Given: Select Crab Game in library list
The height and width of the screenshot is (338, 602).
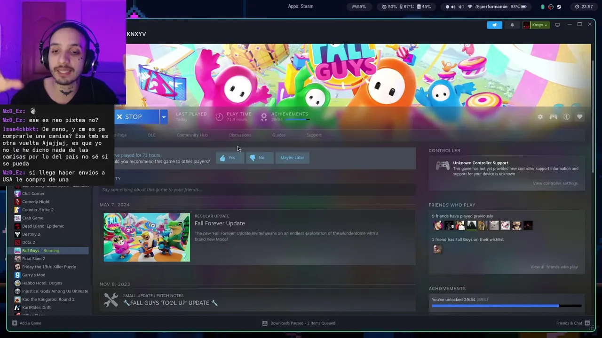Looking at the screenshot, I should point(32,218).
